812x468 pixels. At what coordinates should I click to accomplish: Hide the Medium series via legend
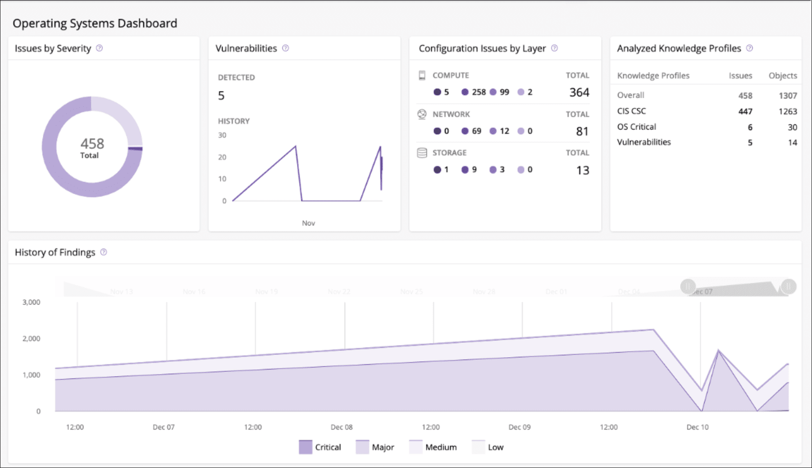(416, 447)
